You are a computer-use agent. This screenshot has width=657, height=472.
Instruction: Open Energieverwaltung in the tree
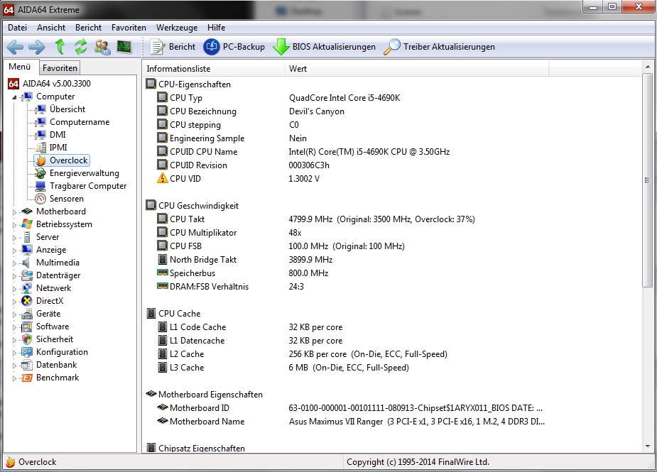77,173
